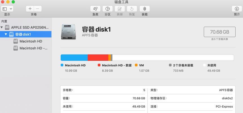
Task: Open the Partition (分区) tool
Action: click(108, 9)
